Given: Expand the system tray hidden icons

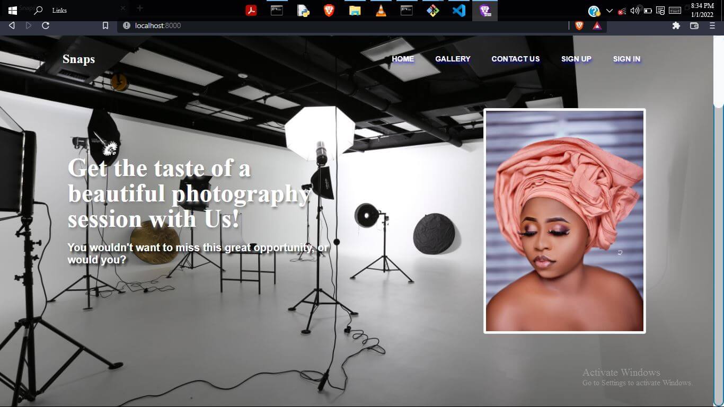Looking at the screenshot, I should click(x=609, y=11).
